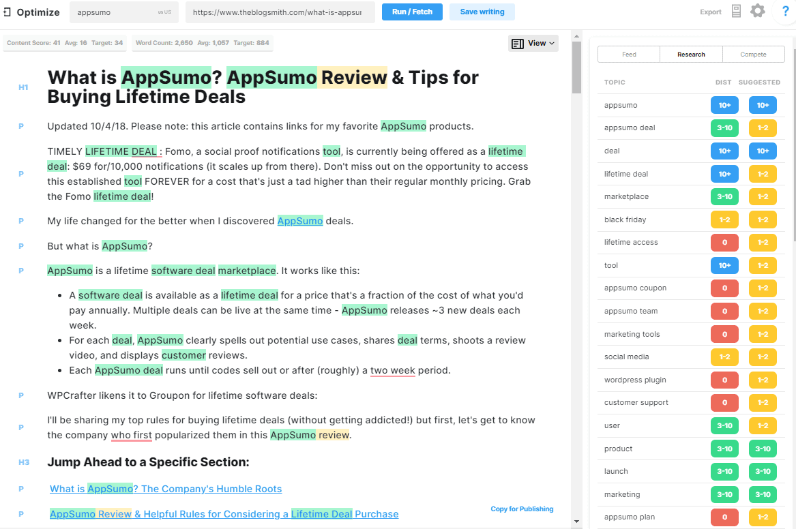Select the 'appsumo deal' topic
Image resolution: width=796 pixels, height=529 pixels.
691,127
